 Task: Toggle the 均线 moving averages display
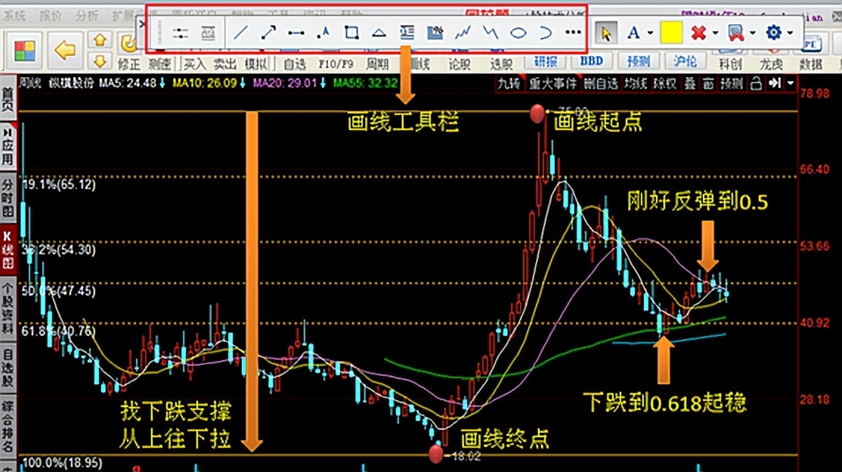(x=636, y=84)
